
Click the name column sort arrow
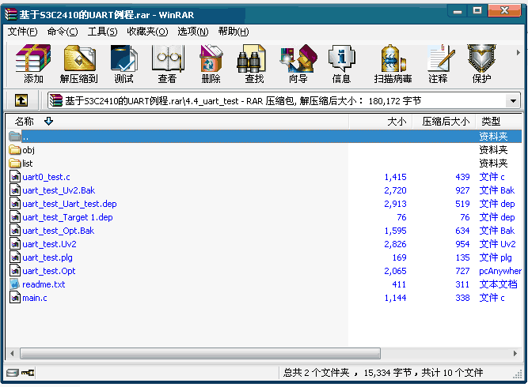[49, 121]
